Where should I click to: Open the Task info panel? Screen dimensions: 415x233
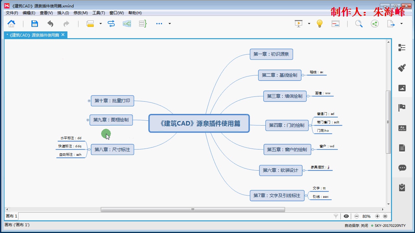[x=402, y=187]
